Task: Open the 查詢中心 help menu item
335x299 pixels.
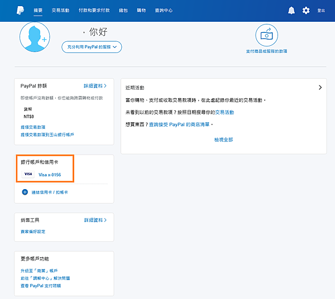Action: tap(164, 10)
